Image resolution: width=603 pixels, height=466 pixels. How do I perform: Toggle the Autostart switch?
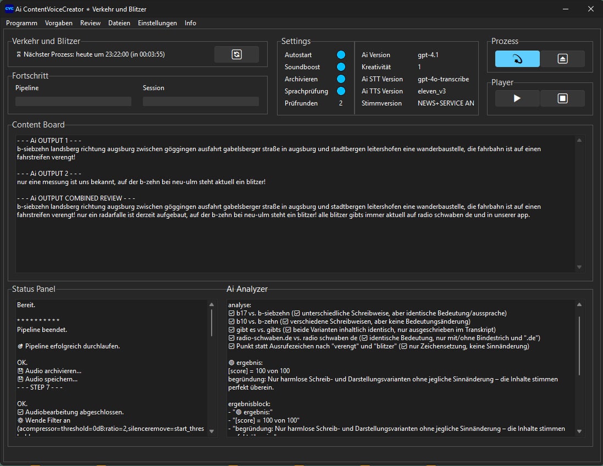coord(341,54)
